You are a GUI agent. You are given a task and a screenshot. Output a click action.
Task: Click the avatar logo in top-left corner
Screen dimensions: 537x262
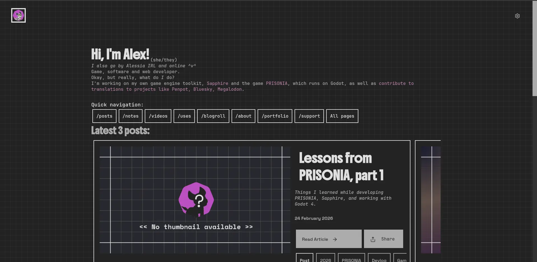(18, 15)
